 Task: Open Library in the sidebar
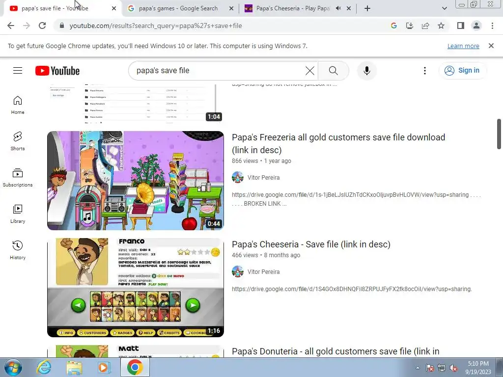[18, 214]
